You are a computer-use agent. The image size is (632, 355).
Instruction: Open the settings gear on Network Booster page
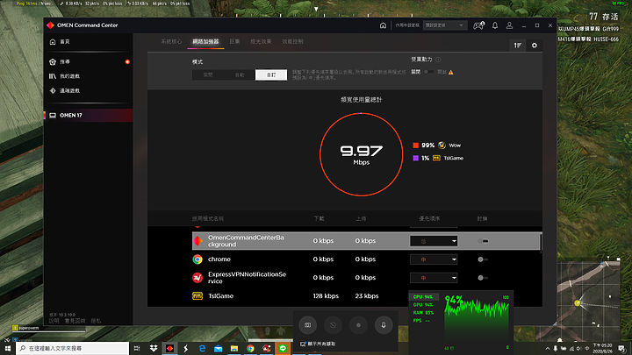tap(535, 46)
